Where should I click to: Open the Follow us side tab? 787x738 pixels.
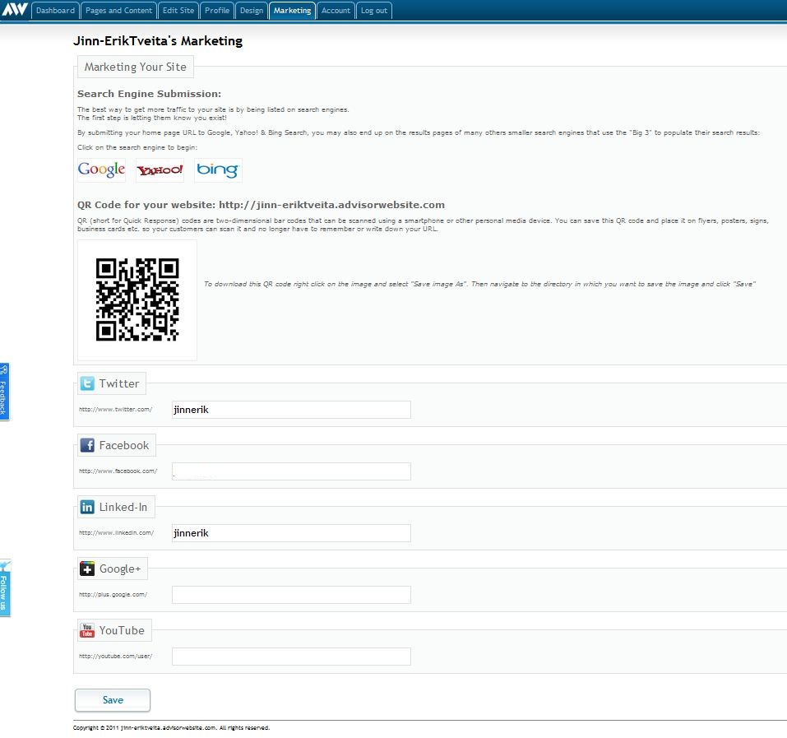click(4, 588)
